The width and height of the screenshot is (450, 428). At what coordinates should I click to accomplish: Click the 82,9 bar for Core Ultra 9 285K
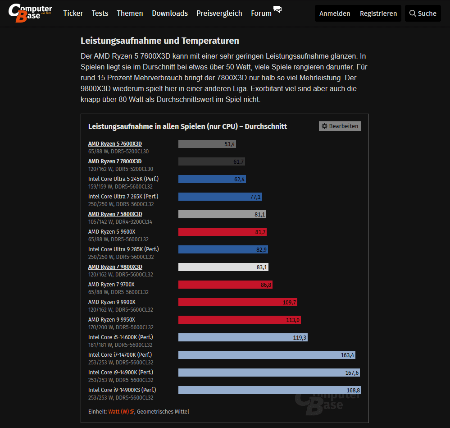click(223, 249)
